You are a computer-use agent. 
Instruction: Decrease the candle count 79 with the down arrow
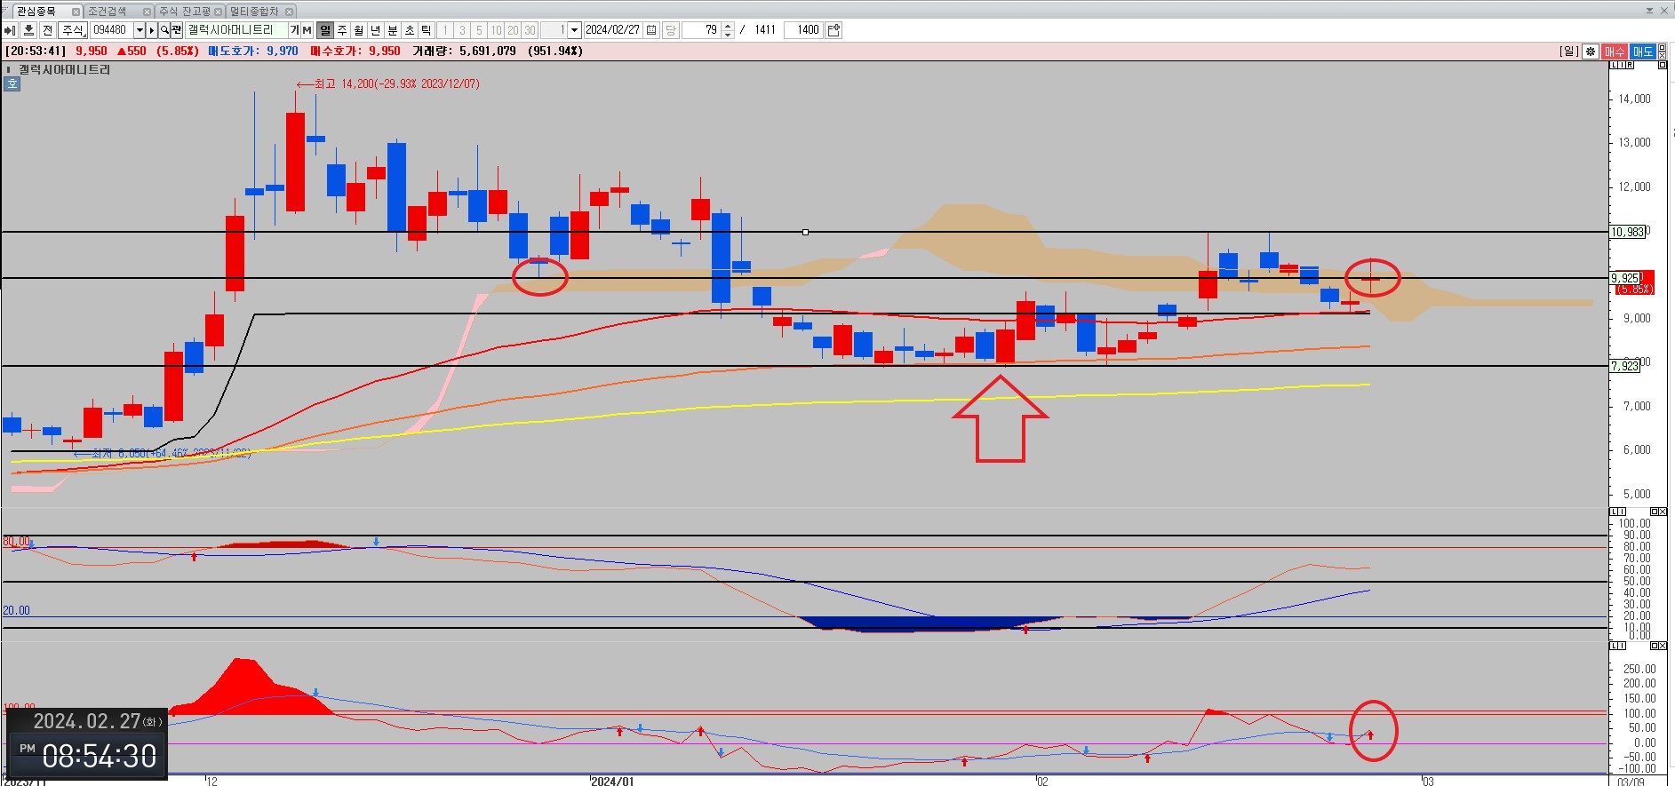click(728, 35)
